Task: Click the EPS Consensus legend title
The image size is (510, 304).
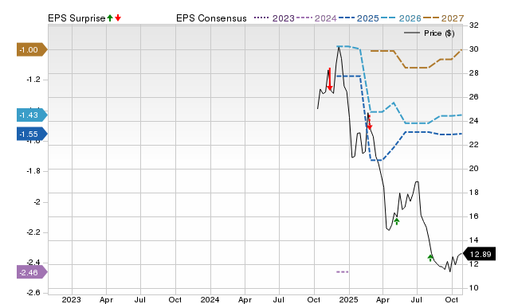Action: click(211, 18)
